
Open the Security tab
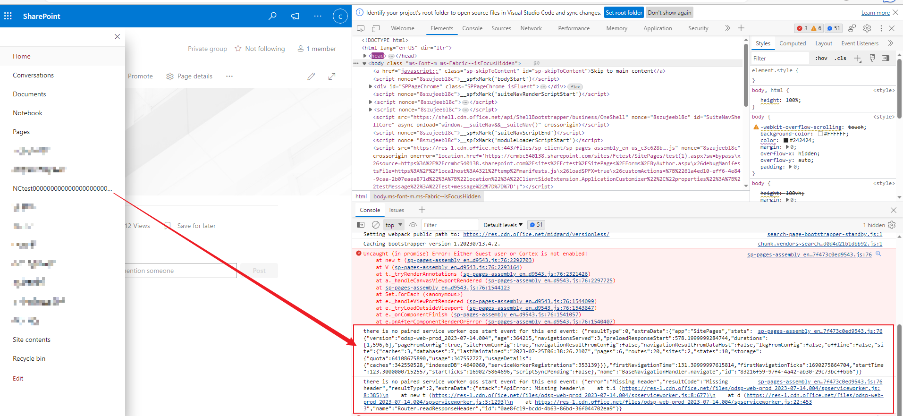point(698,28)
